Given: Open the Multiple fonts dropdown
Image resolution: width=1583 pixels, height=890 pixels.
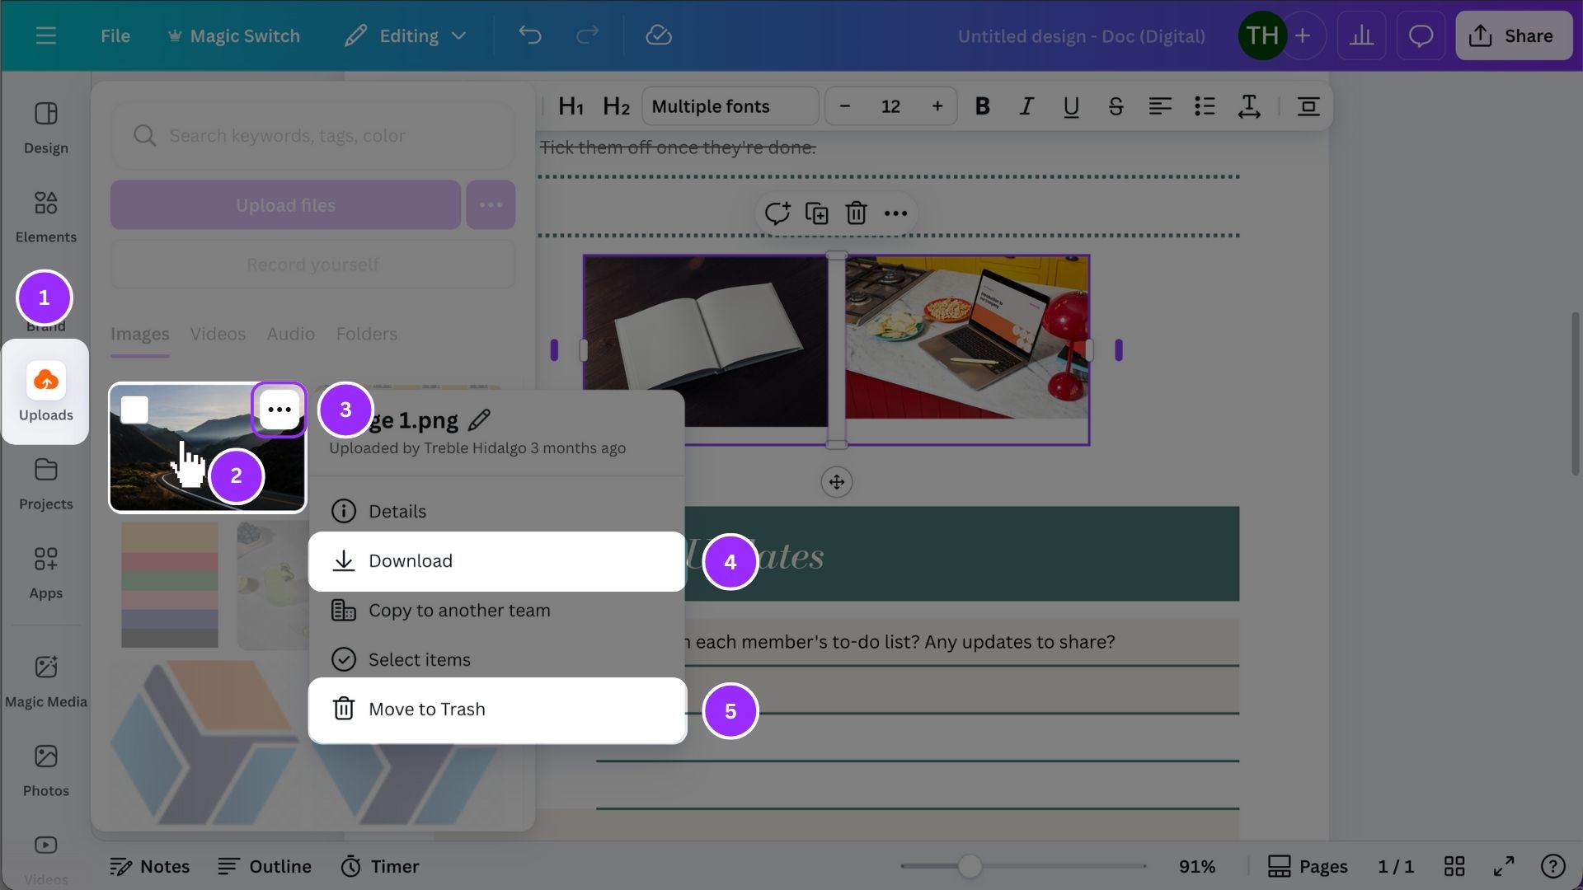Looking at the screenshot, I should coord(730,106).
